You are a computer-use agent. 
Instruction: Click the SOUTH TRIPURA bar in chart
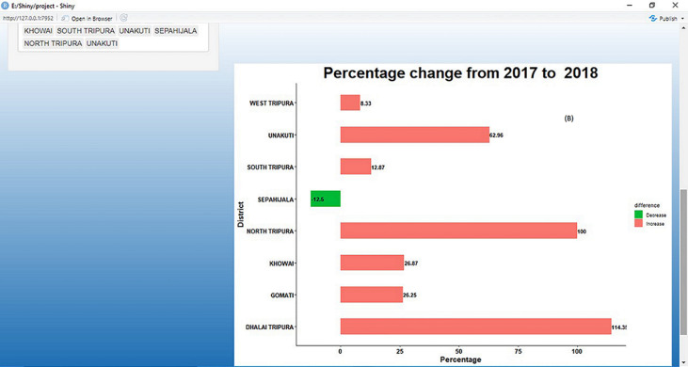tap(356, 167)
